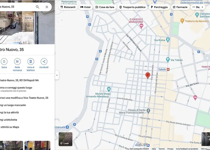This screenshot has width=210, height=150.
Task: Click add un'etichetta option
Action: (8, 120)
